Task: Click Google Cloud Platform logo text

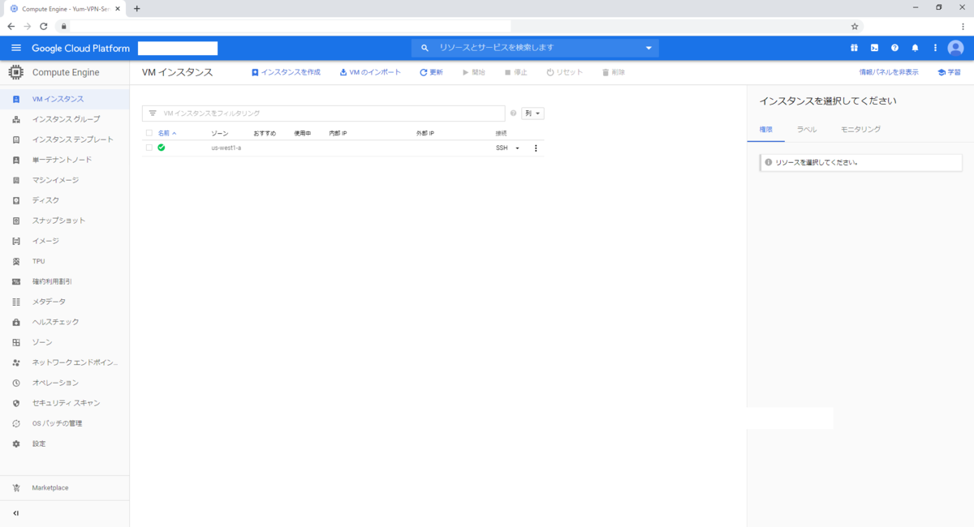Action: 80,48
